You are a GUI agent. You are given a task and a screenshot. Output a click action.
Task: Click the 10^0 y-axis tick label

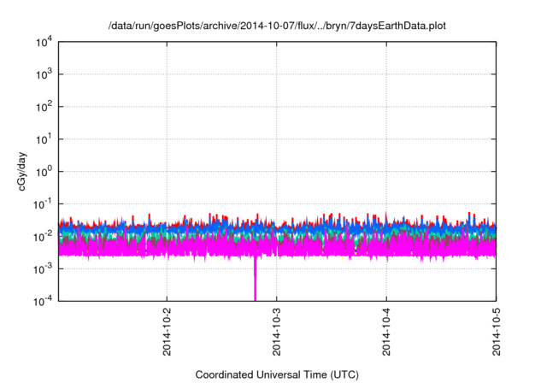click(x=44, y=172)
